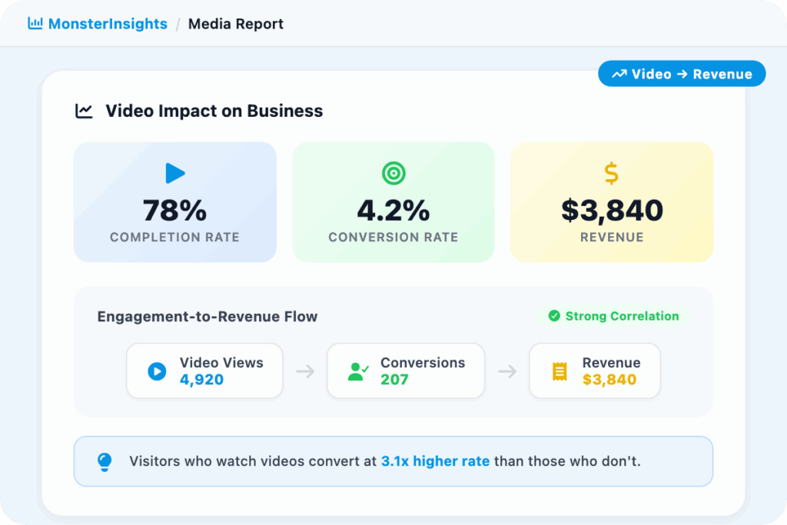
Task: Click the Conversions 207 flow box
Action: point(406,371)
